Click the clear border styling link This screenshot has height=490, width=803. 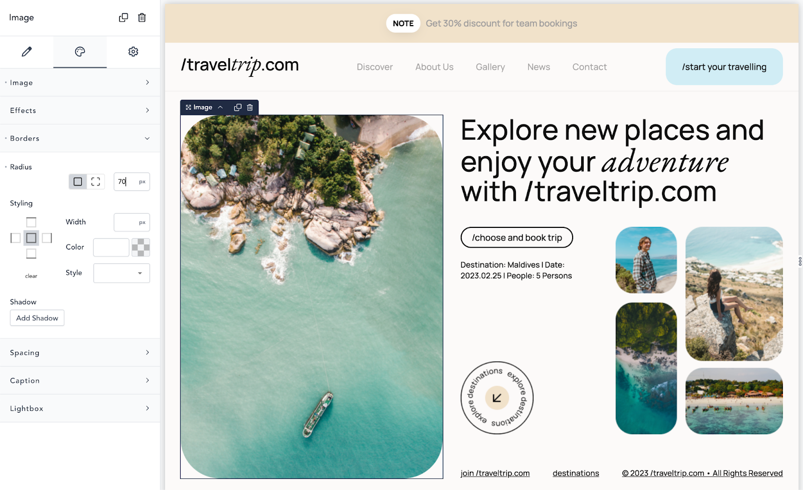tap(31, 276)
